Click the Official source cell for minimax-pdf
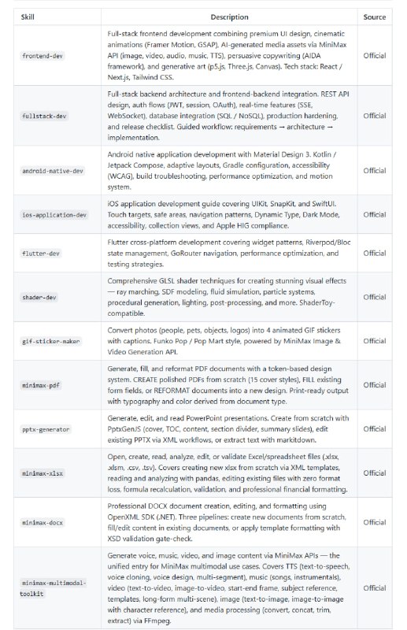Viewport: 407px width, 630px height. coord(375,385)
